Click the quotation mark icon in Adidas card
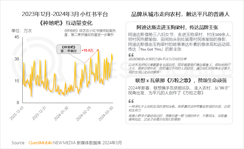The width and height of the screenshot is (244, 149). point(131,55)
